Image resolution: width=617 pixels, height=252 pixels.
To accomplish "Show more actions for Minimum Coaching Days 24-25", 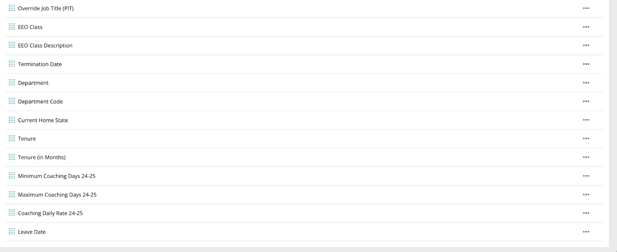I will tap(586, 176).
